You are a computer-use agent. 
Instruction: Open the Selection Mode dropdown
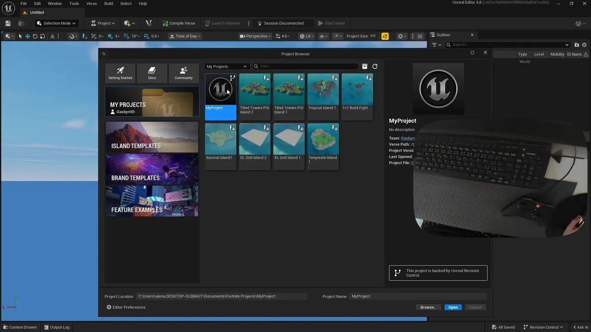[x=56, y=23]
